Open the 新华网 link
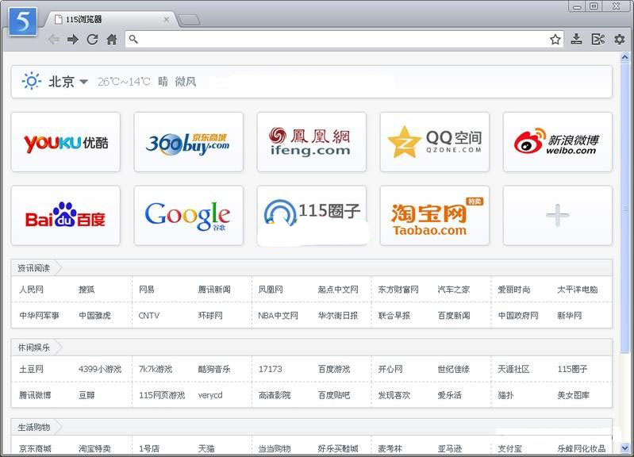634x457 pixels. (569, 316)
